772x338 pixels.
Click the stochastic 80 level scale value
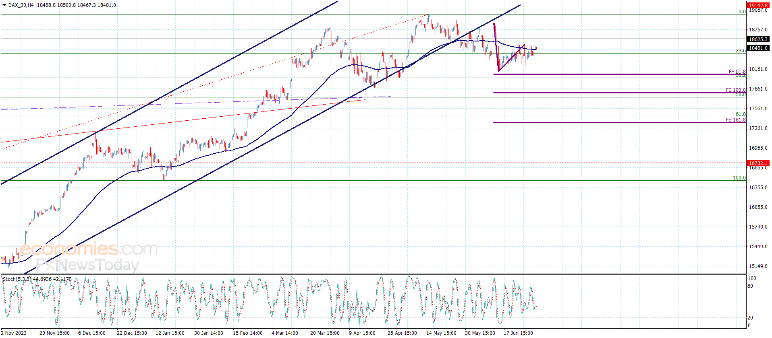[x=750, y=286]
